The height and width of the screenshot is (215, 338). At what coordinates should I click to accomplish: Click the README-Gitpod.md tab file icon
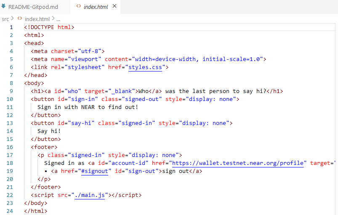click(3, 7)
